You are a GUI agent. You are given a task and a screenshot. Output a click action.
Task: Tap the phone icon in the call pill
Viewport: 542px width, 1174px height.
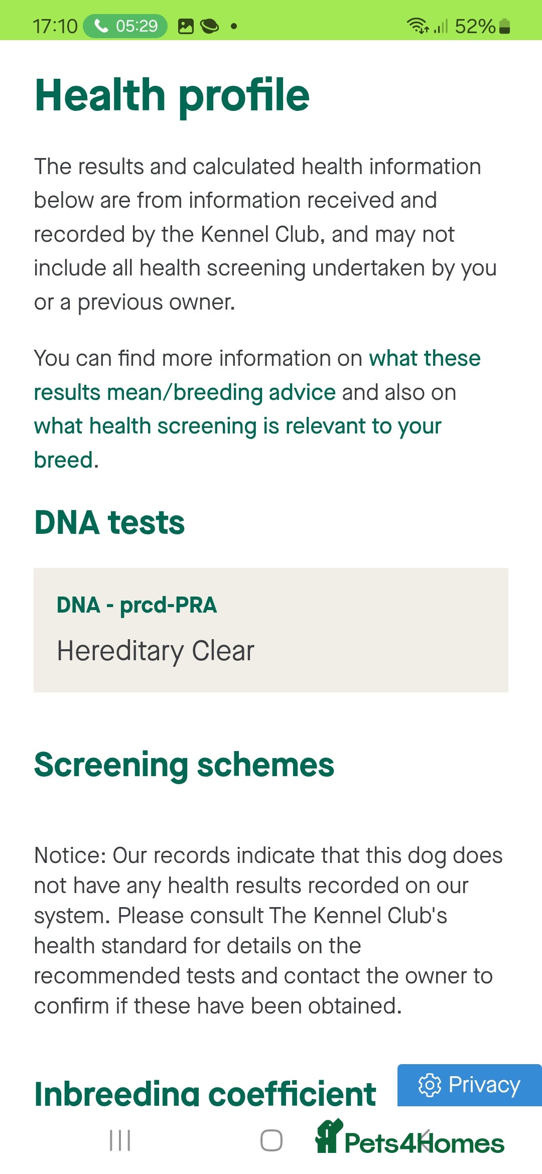[101, 26]
